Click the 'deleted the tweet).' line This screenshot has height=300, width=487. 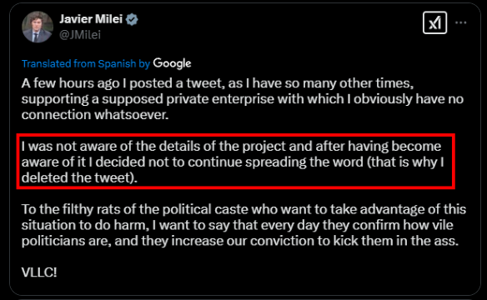[79, 177]
